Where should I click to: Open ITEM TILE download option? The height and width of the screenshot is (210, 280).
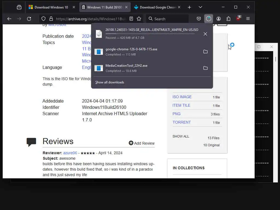pyautogui.click(x=181, y=105)
